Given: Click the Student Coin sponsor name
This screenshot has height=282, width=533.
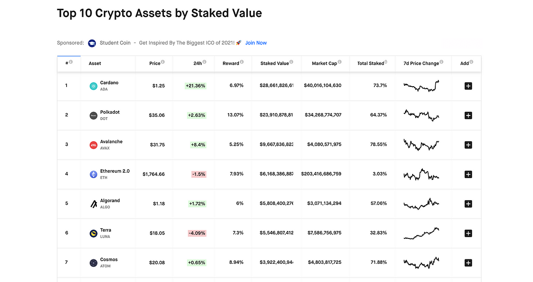Looking at the screenshot, I should 115,43.
